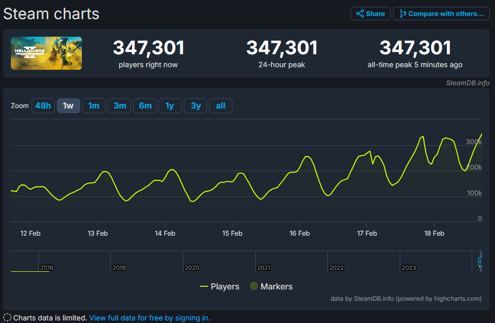Toggle the Markers series in legend
The width and height of the screenshot is (495, 323).
[271, 286]
